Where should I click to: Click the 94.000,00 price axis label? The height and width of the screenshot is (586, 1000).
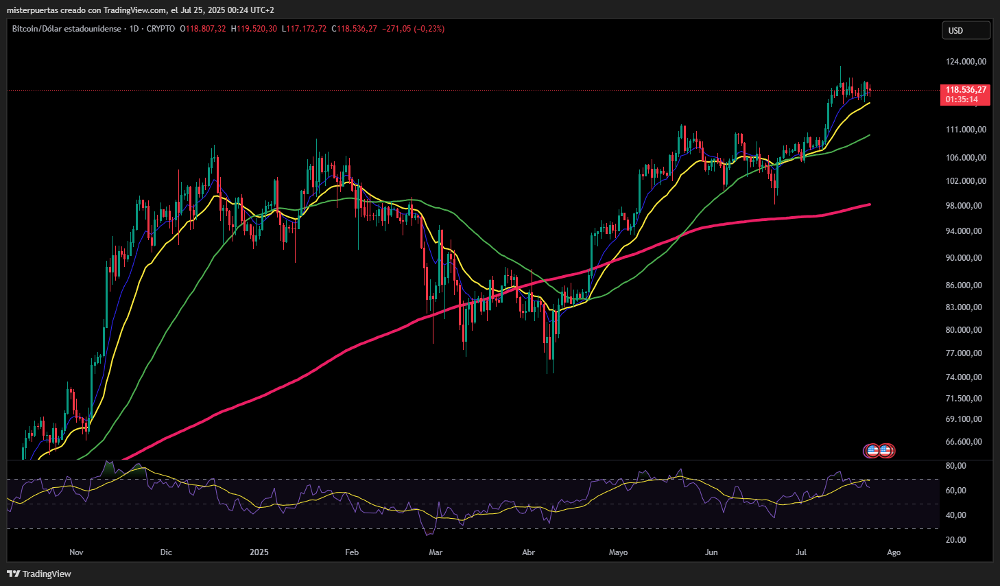[964, 231]
